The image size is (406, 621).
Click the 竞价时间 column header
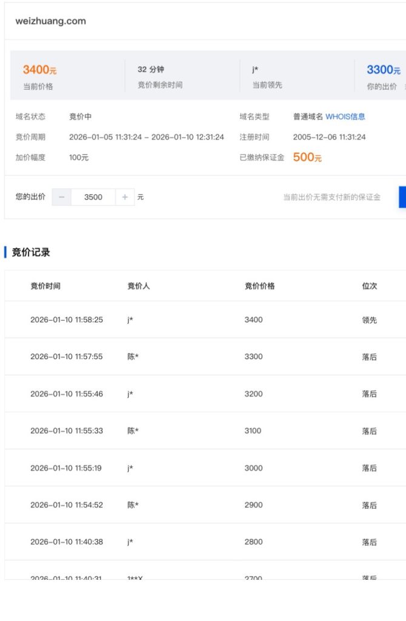(x=45, y=286)
